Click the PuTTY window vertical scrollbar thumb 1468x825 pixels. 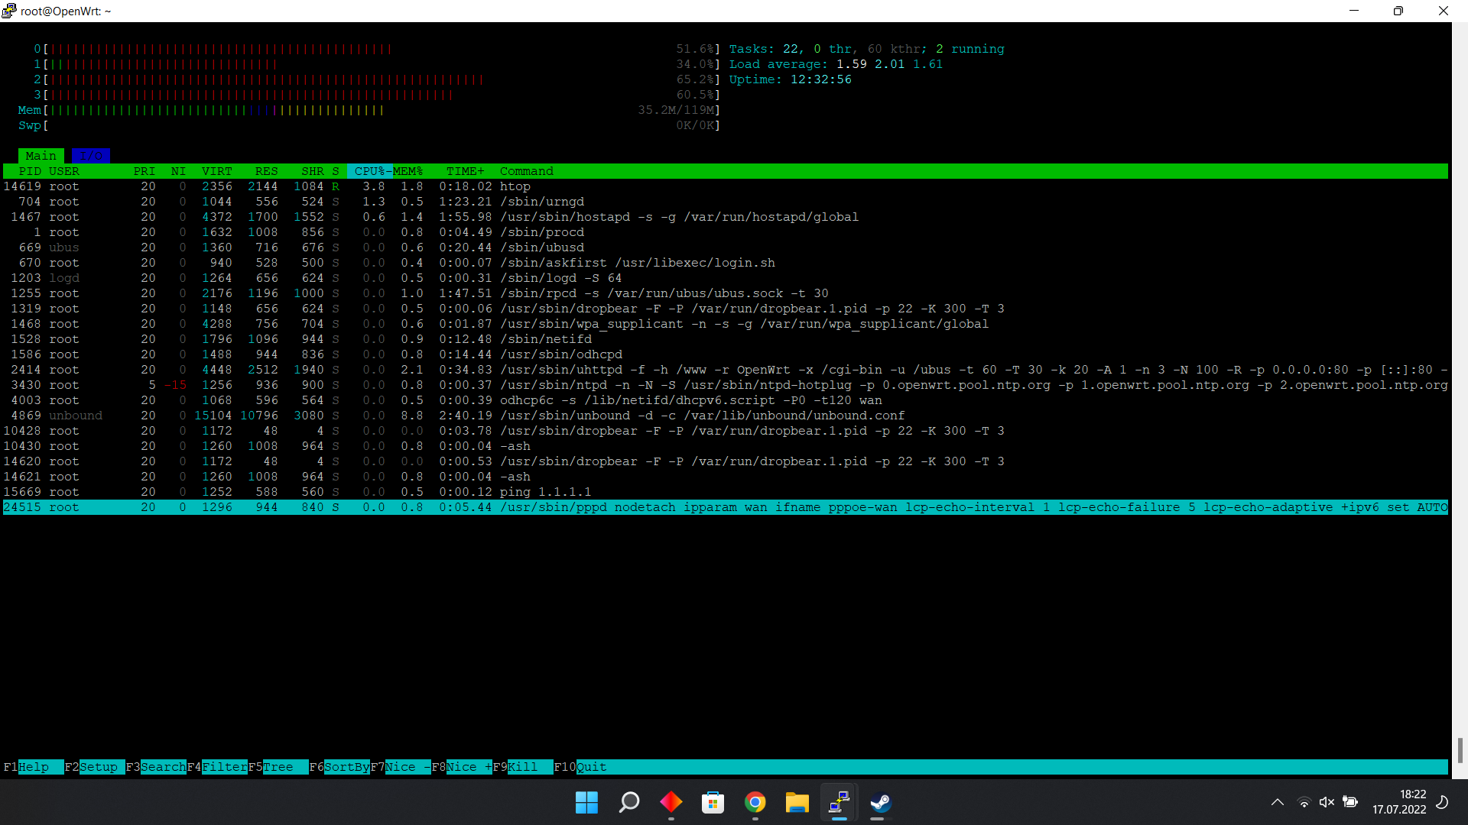tap(1460, 749)
